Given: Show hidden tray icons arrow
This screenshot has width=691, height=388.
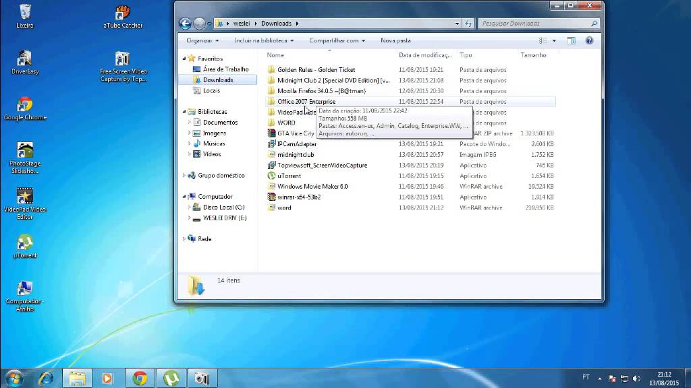Looking at the screenshot, I should click(599, 379).
